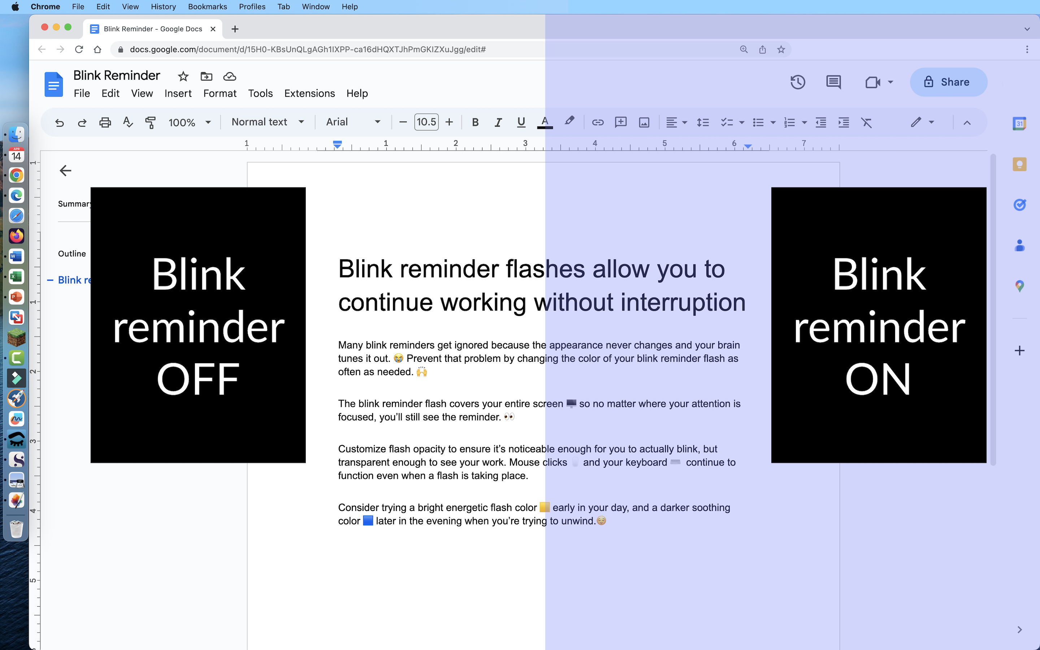Open the zoom level dropdown
Image resolution: width=1040 pixels, height=650 pixels.
tap(189, 122)
